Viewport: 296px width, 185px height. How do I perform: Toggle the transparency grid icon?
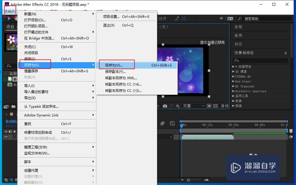[x=215, y=106]
